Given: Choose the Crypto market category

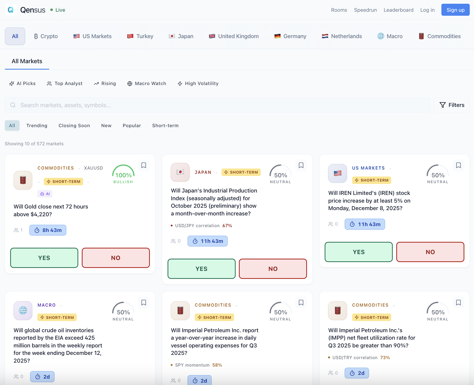Looking at the screenshot, I should point(45,36).
